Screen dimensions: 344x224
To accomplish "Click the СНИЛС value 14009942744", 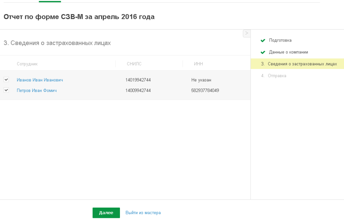I will click(138, 90).
